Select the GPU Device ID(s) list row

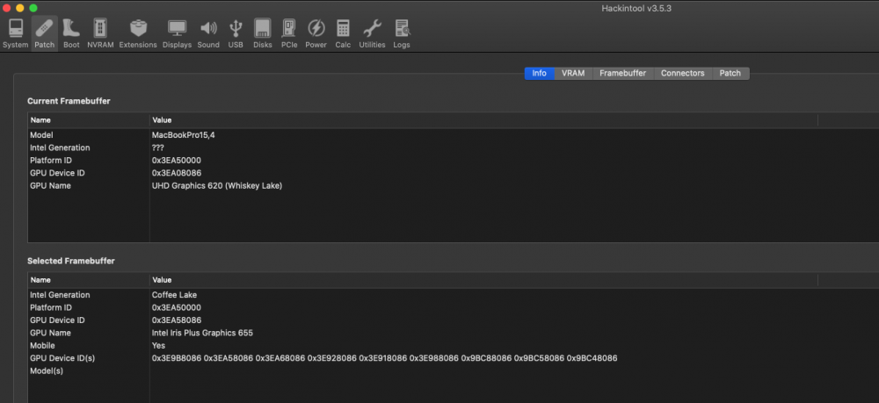coord(453,358)
